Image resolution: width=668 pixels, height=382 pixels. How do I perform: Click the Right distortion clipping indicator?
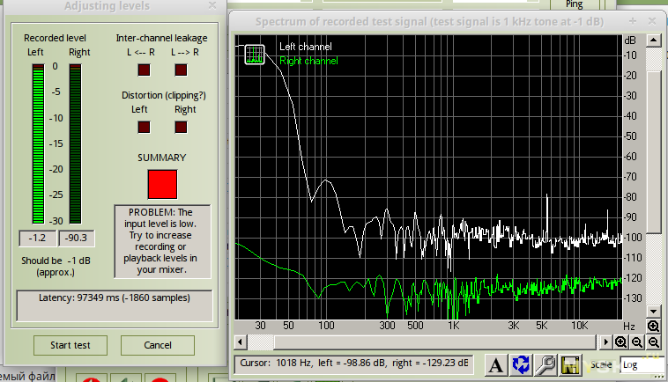(x=181, y=127)
